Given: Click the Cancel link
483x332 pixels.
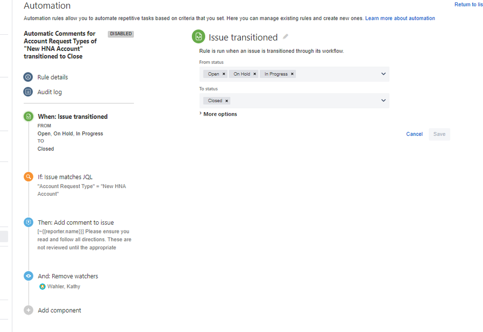Looking at the screenshot, I should coord(414,134).
